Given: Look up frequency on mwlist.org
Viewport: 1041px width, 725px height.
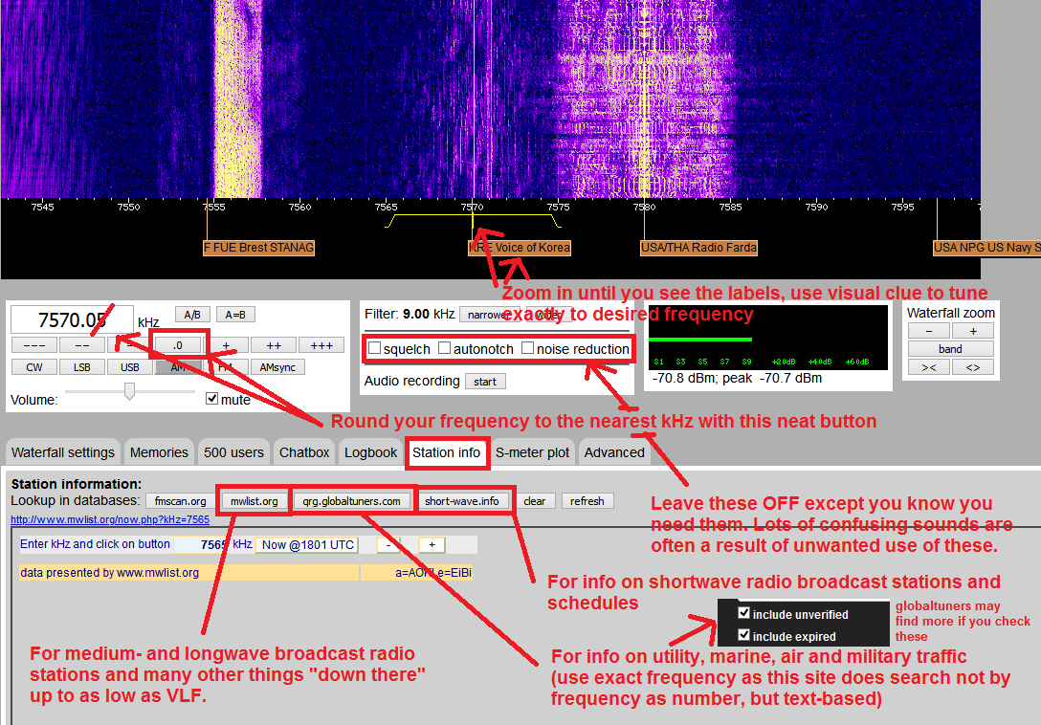Looking at the screenshot, I should 255,501.
